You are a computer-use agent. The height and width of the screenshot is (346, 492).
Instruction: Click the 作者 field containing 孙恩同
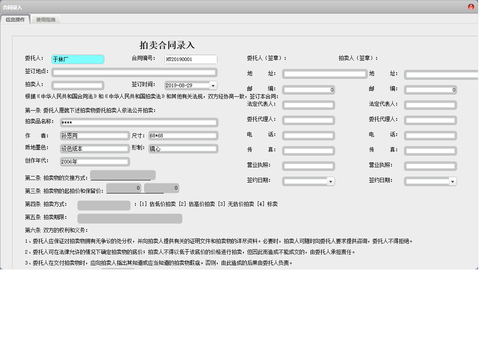click(x=94, y=136)
